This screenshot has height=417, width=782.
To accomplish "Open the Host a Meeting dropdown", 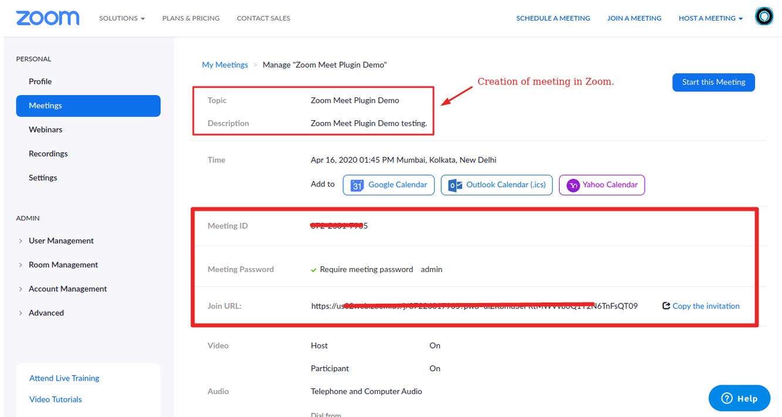I will 711,18.
